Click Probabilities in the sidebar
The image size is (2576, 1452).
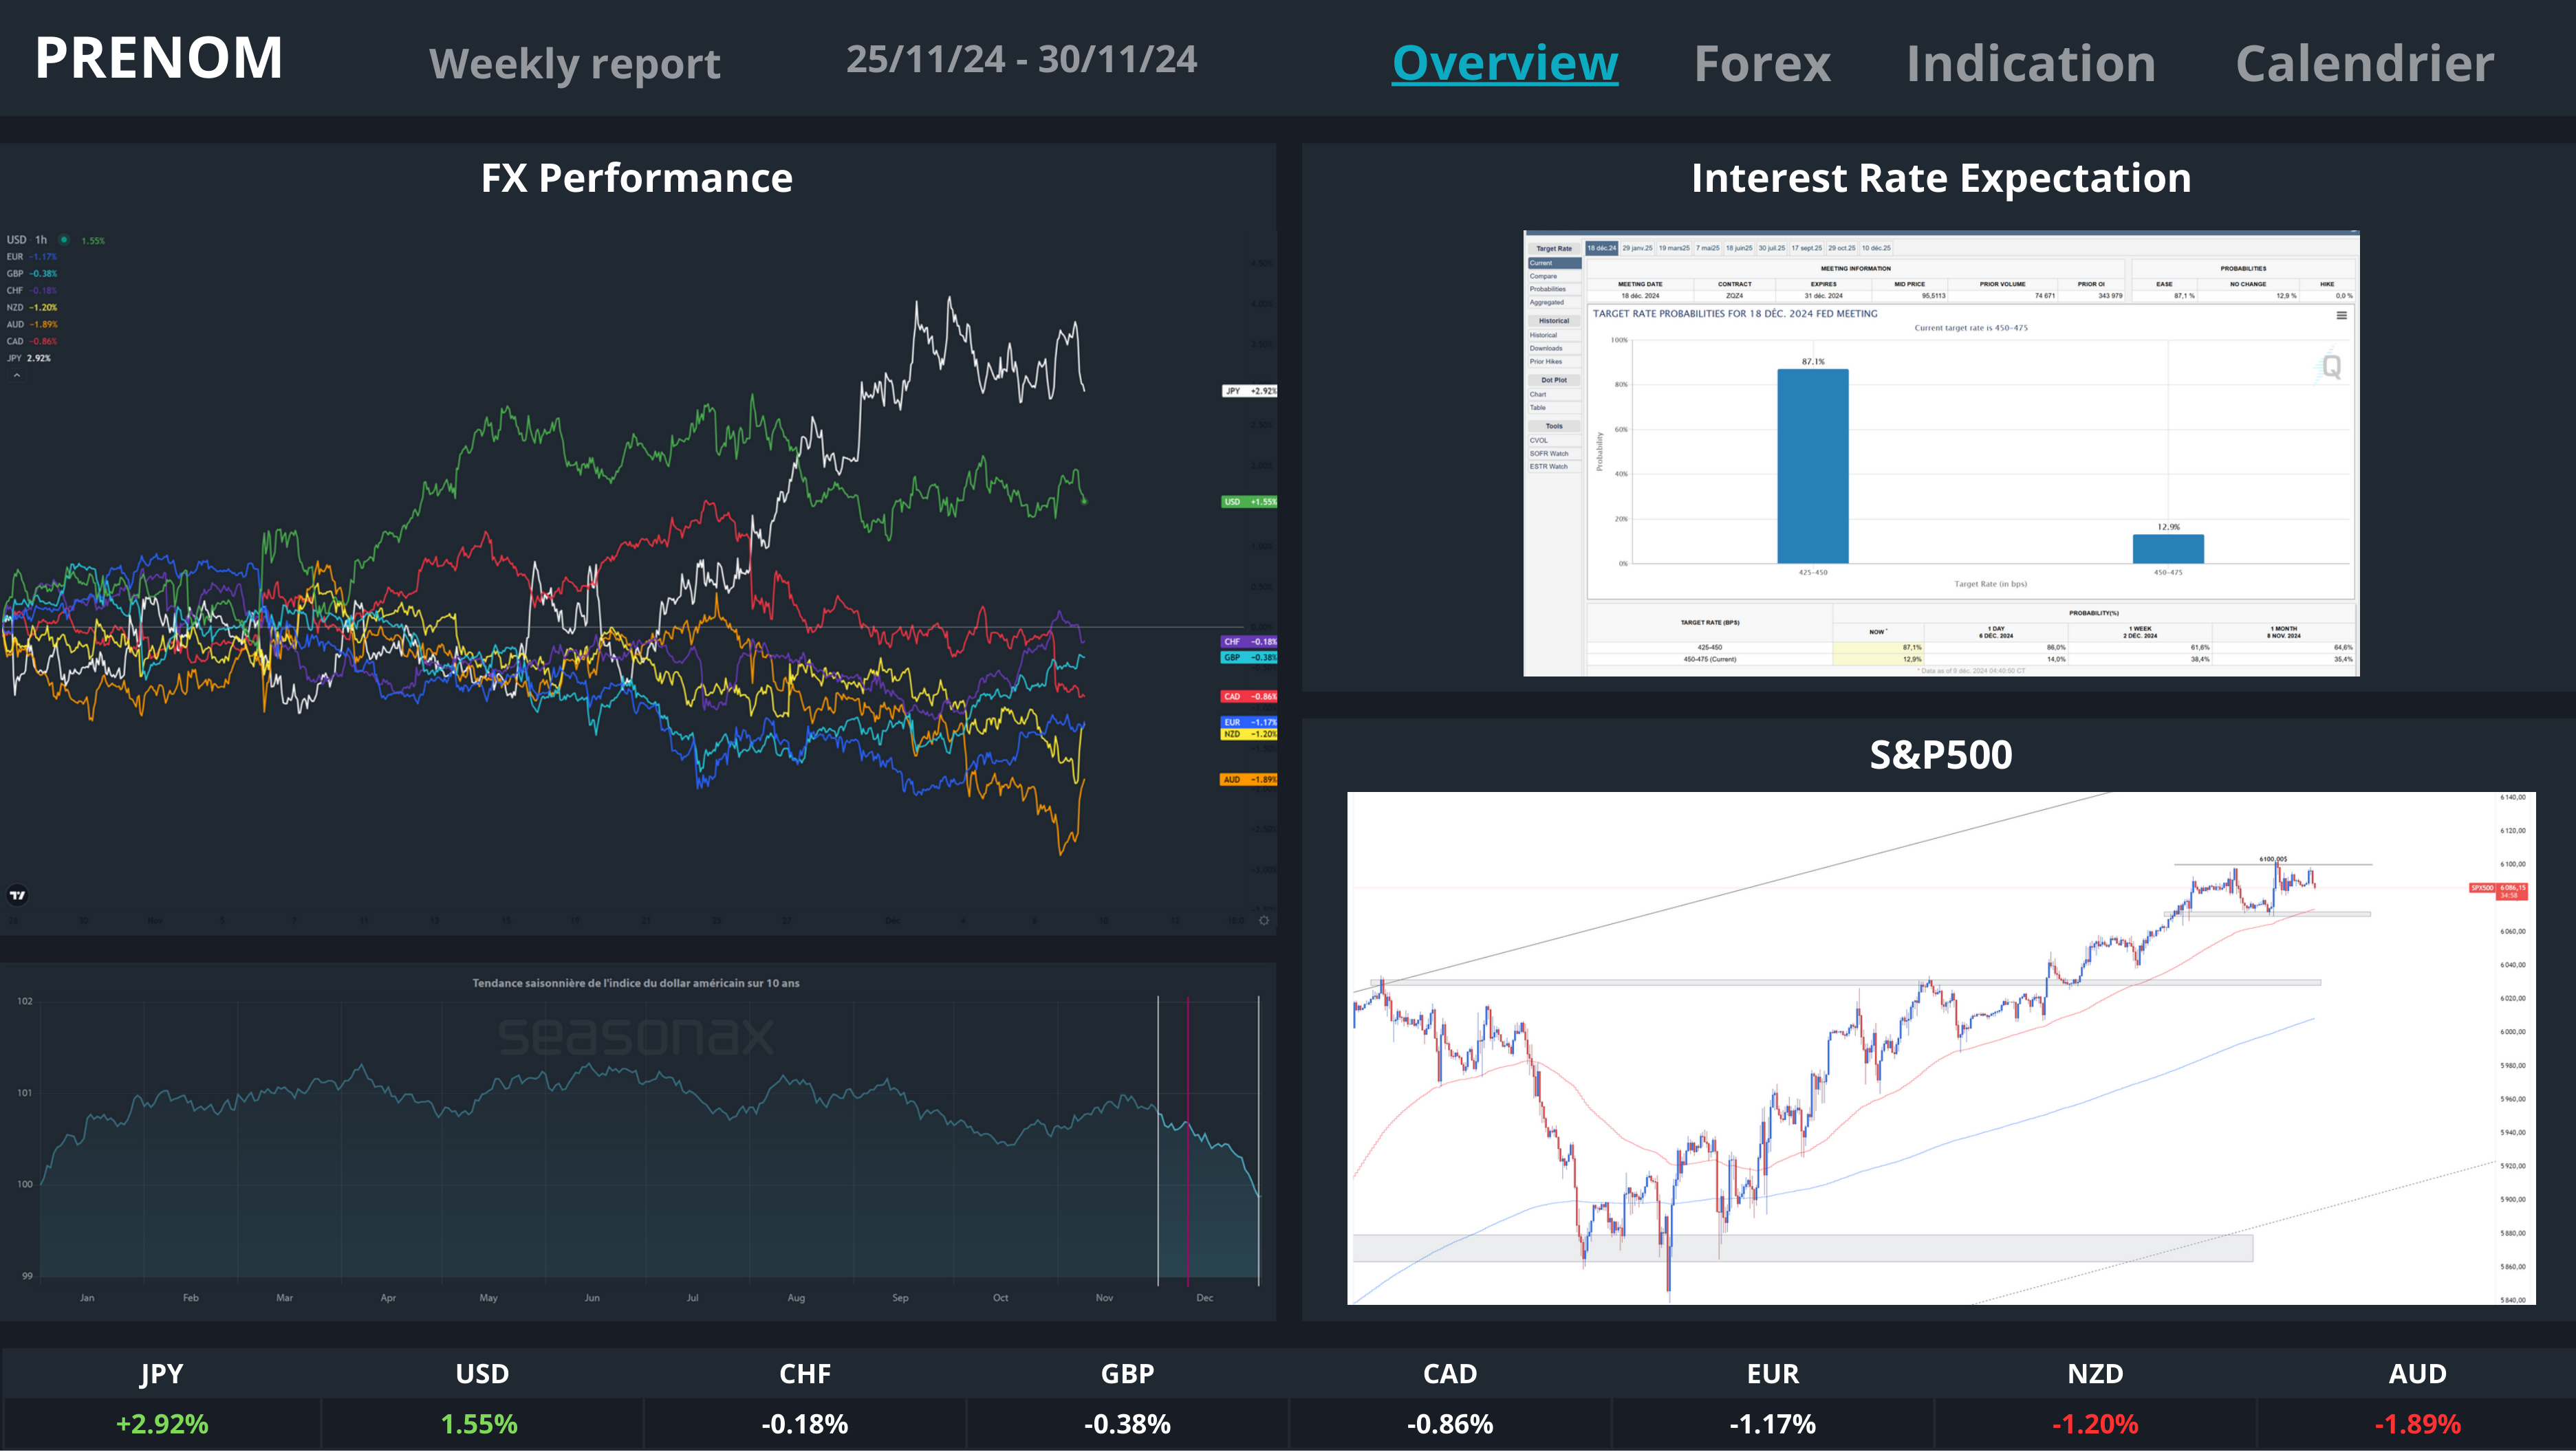coord(1554,289)
